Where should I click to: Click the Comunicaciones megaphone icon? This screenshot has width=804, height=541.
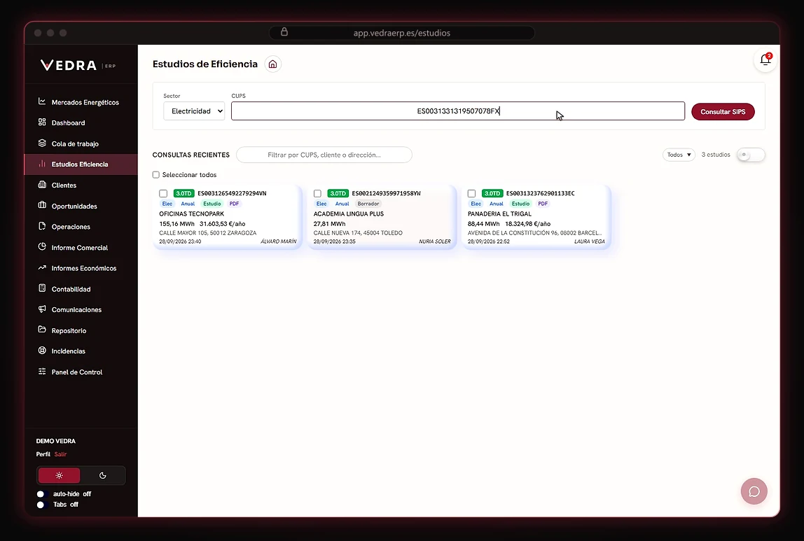[x=42, y=309]
